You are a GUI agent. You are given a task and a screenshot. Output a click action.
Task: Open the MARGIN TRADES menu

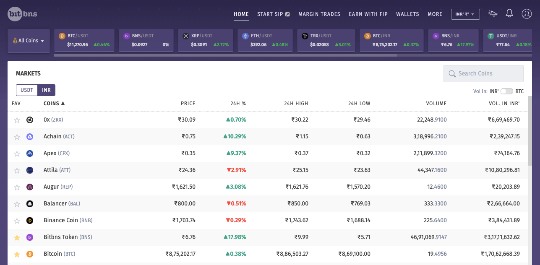[x=319, y=14]
